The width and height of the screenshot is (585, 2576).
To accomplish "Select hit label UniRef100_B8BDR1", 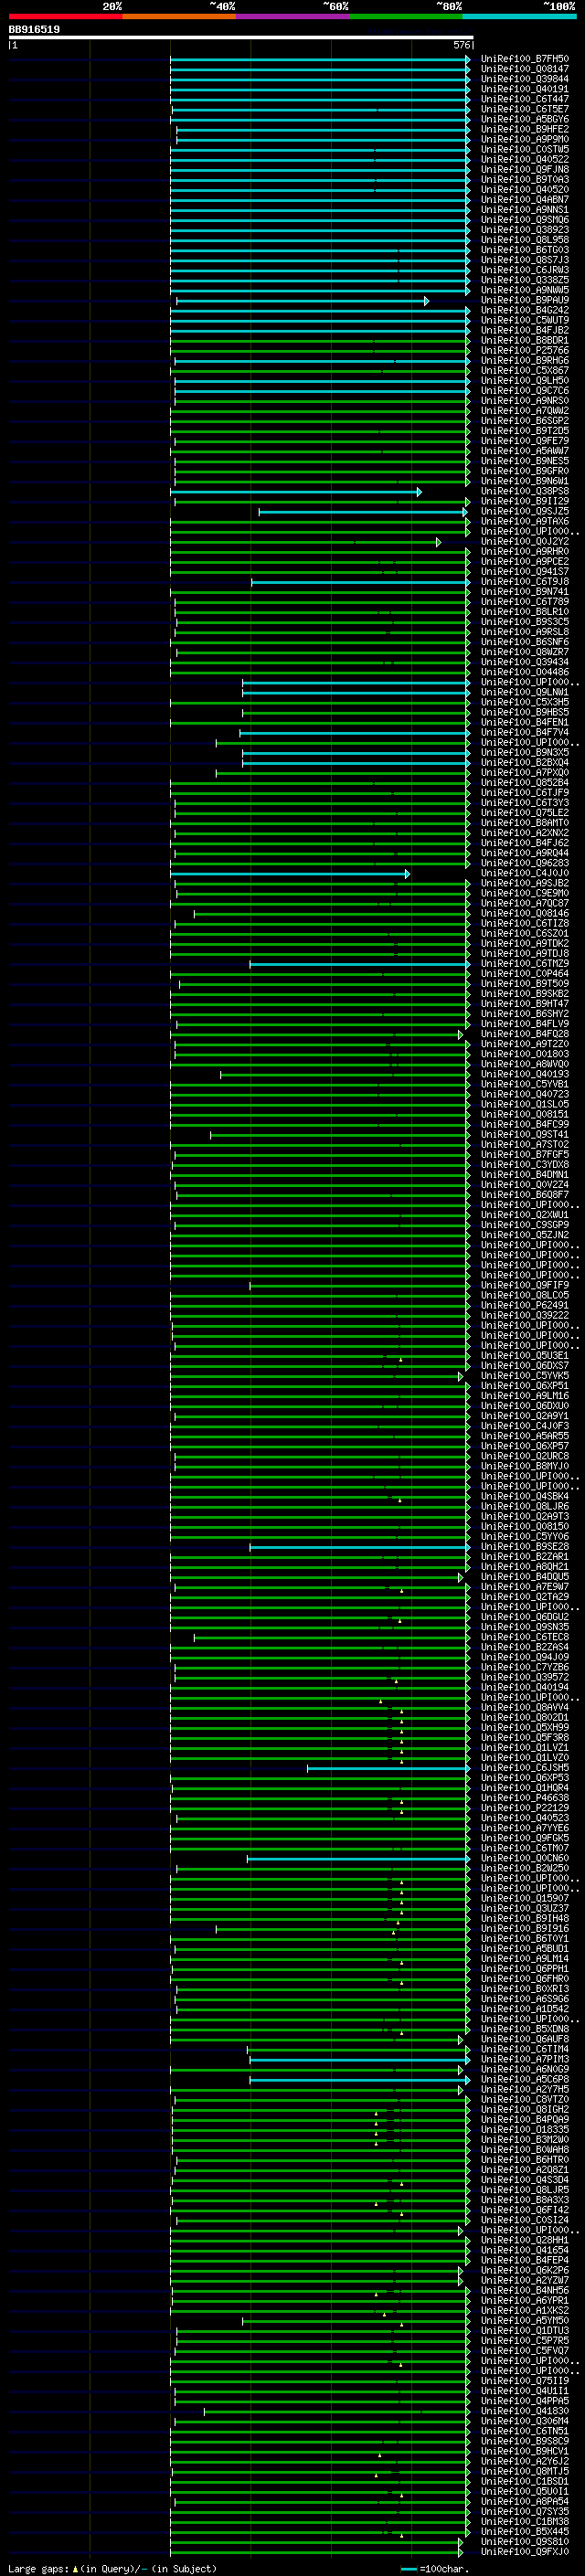I will pyautogui.click(x=525, y=340).
